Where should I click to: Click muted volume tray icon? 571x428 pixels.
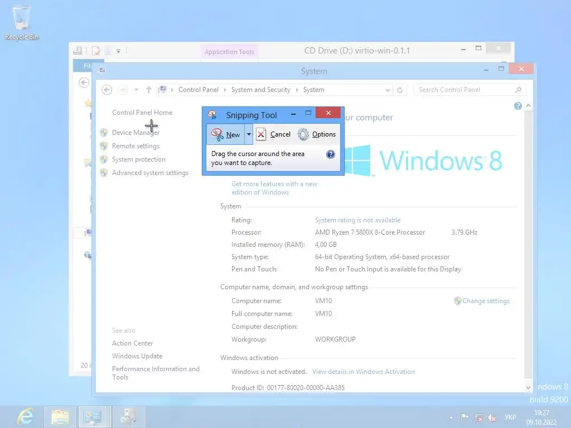pos(492,417)
